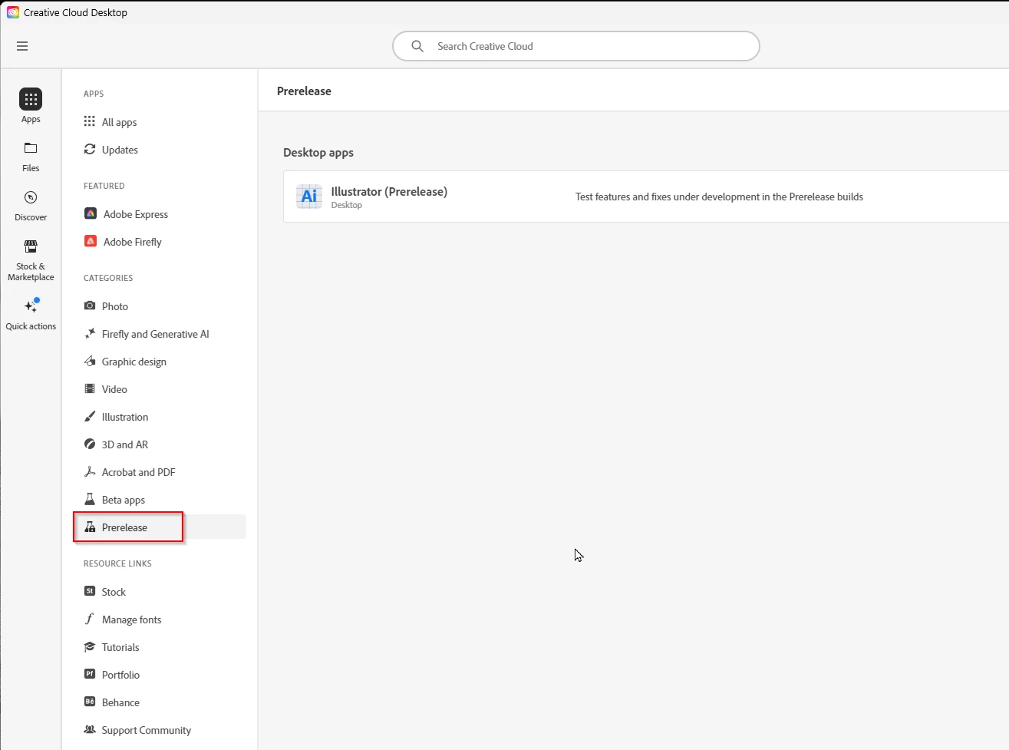Open the Files folder icon
1009x750 pixels.
point(31,148)
